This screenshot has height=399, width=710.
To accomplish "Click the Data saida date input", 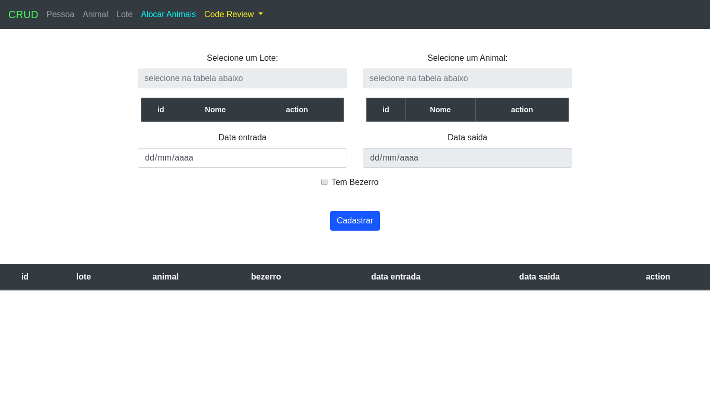I will (467, 157).
